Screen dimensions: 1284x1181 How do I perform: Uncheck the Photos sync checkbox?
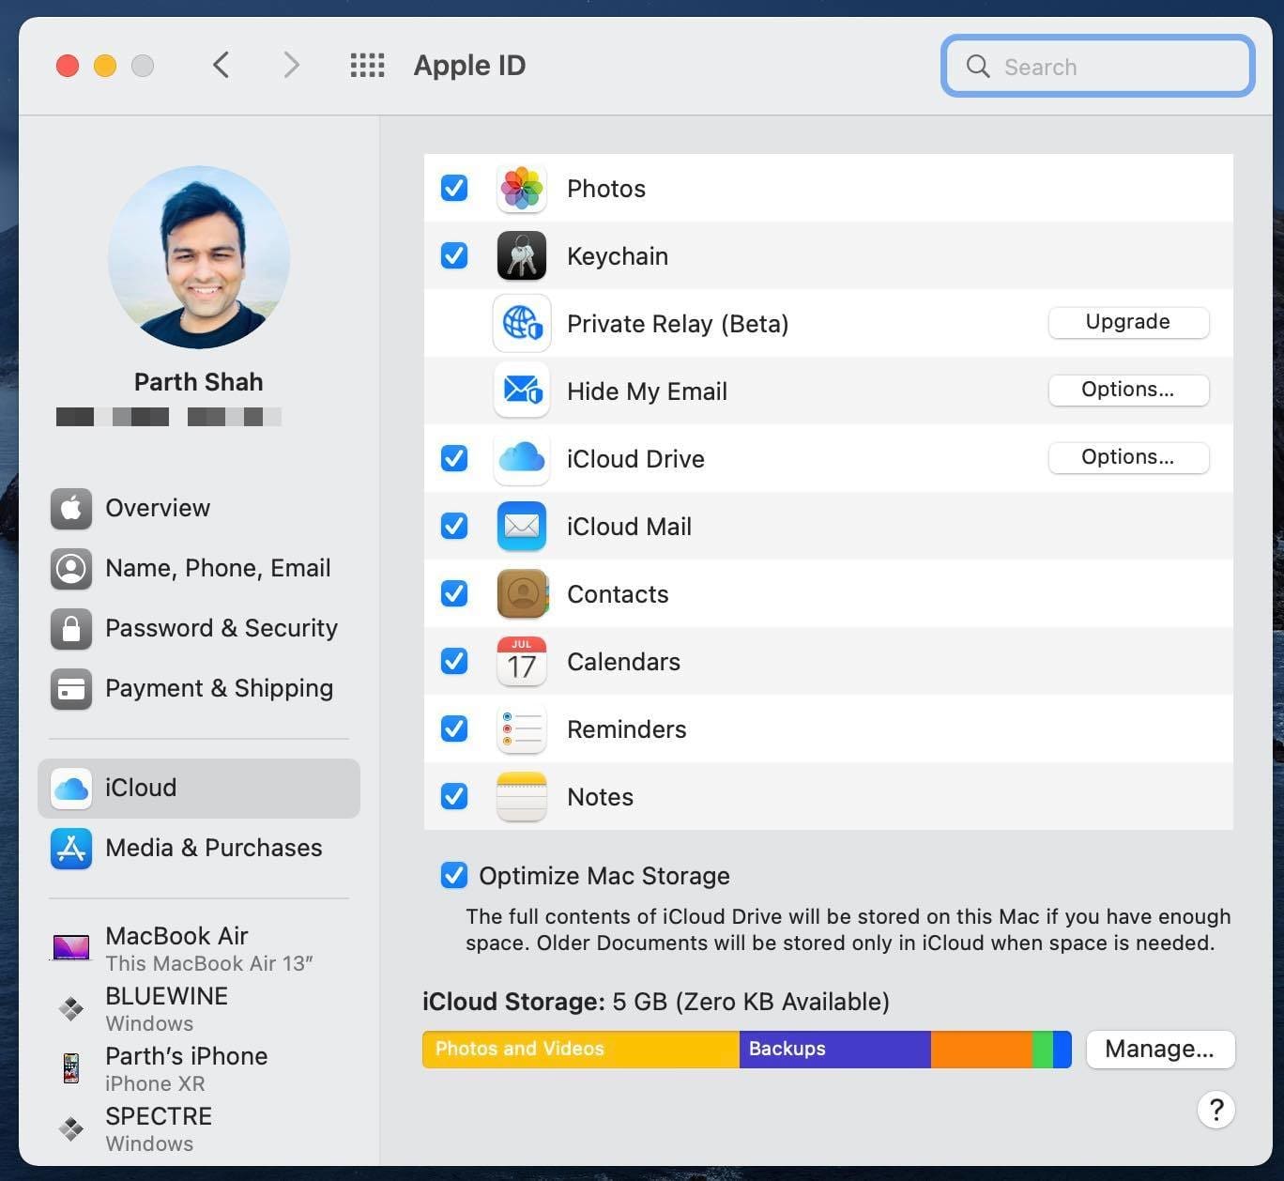coord(454,188)
